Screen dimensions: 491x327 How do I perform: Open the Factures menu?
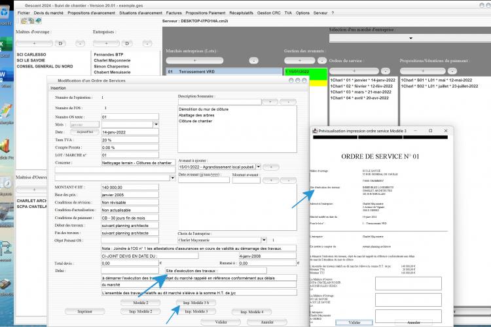pos(173,13)
